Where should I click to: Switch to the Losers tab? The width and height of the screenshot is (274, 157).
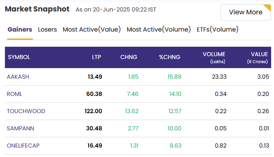pyautogui.click(x=47, y=30)
